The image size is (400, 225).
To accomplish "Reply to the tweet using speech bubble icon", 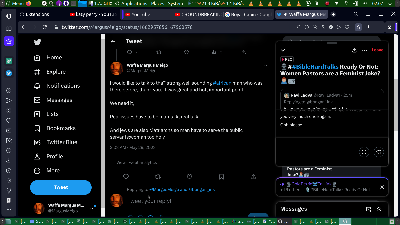I will coord(126,177).
